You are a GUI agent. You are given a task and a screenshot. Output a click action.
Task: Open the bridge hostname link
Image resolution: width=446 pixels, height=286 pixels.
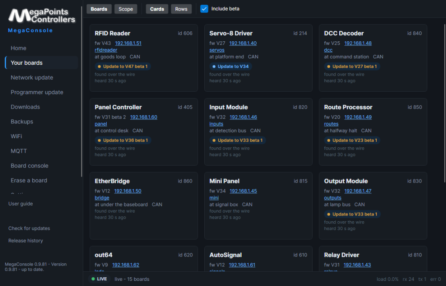(102, 198)
